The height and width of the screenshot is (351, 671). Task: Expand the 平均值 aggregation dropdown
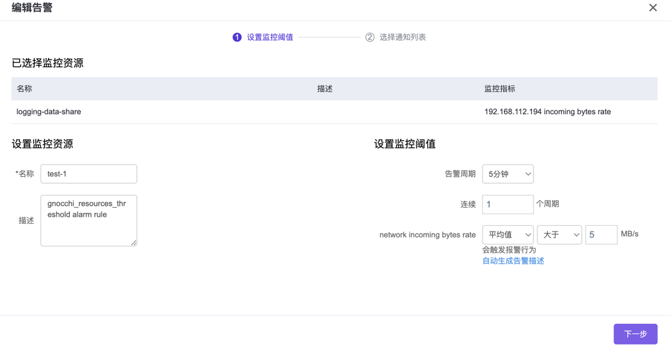(508, 235)
